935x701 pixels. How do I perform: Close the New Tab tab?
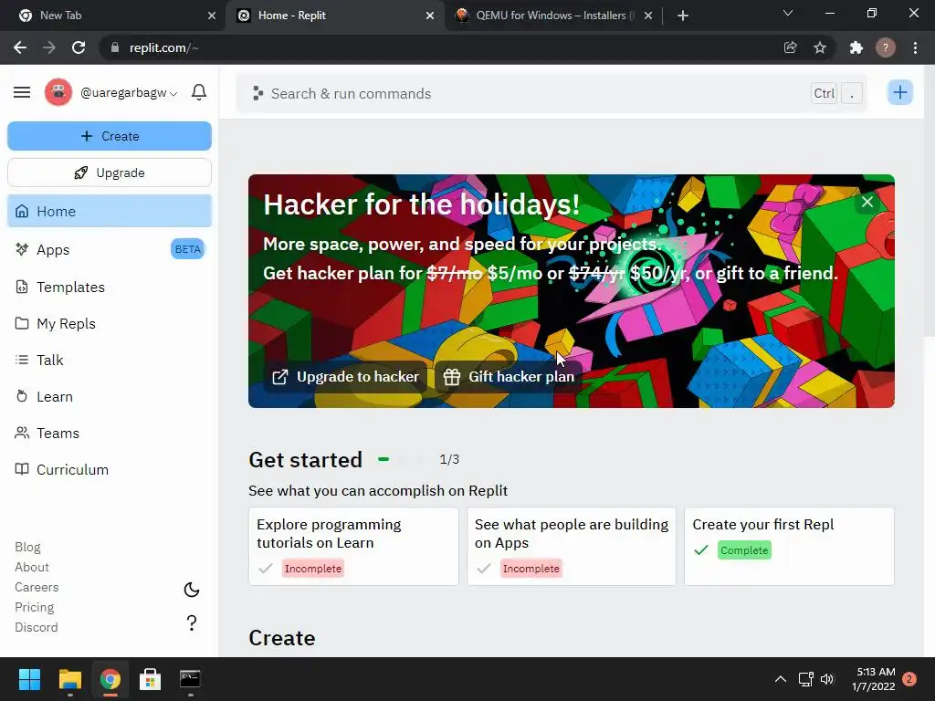coord(212,16)
